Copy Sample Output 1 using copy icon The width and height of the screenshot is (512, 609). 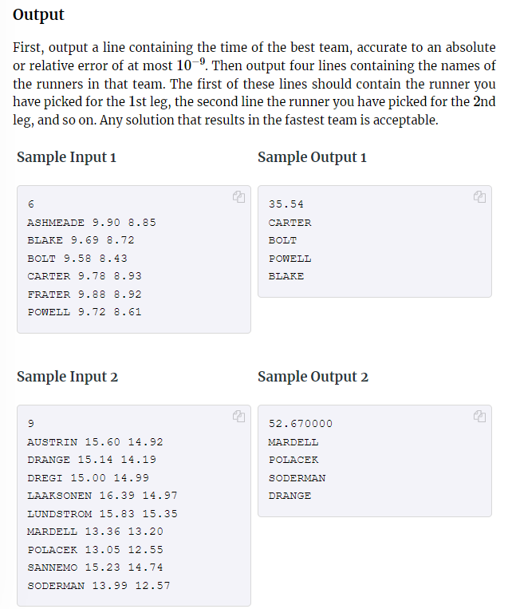(479, 197)
